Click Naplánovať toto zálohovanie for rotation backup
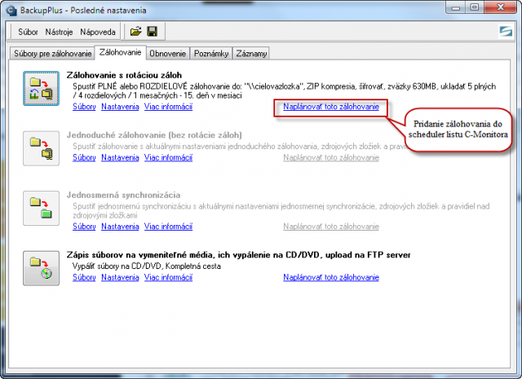The height and width of the screenshot is (379, 522). (x=331, y=107)
